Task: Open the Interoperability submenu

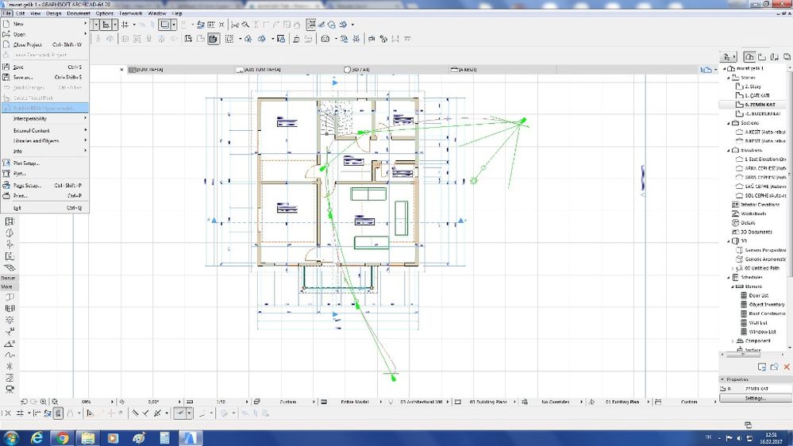Action: click(x=30, y=118)
